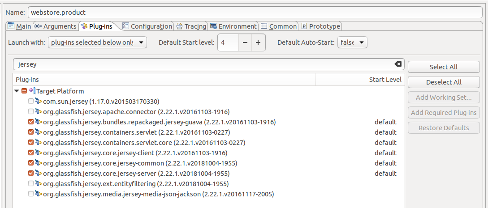Check the jersey.ext.entityfiltering plug-in checkbox

coord(30,184)
